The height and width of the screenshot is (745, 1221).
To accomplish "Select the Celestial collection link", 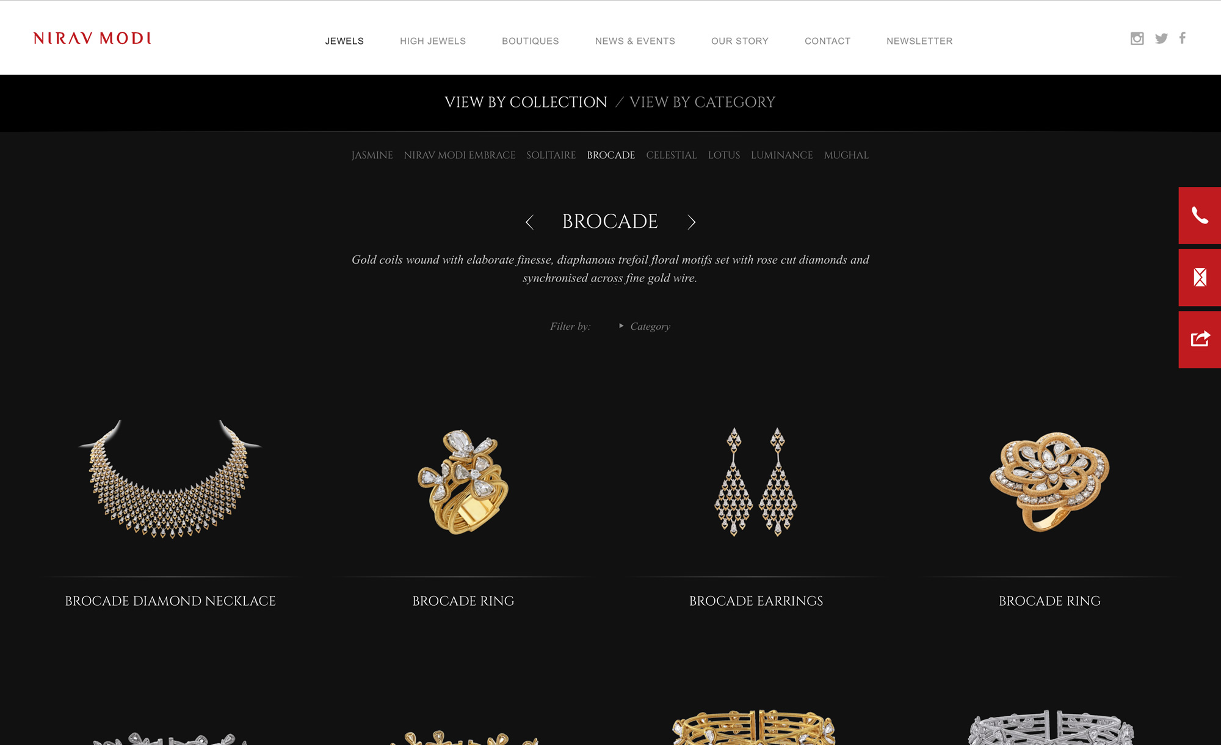I will click(x=672, y=155).
